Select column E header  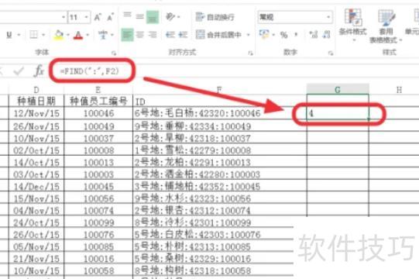tap(98, 90)
